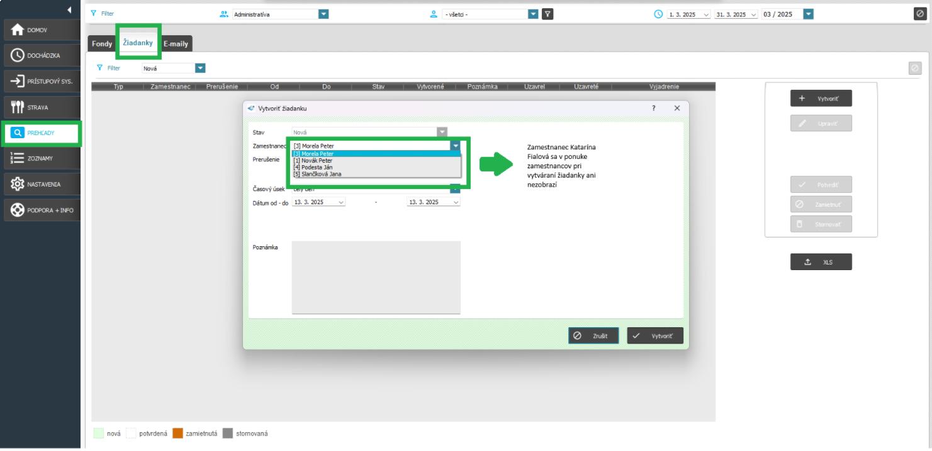The width and height of the screenshot is (932, 451).
Task: Click the orange zamietnutá legend swatch
Action: point(177,433)
